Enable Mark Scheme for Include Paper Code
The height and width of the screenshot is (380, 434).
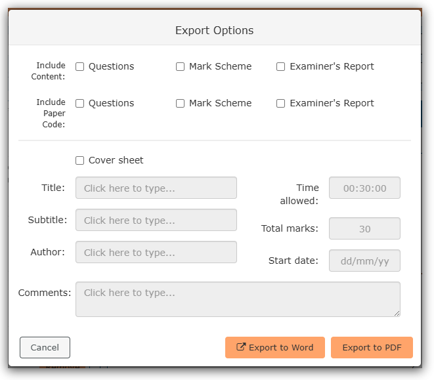(181, 103)
